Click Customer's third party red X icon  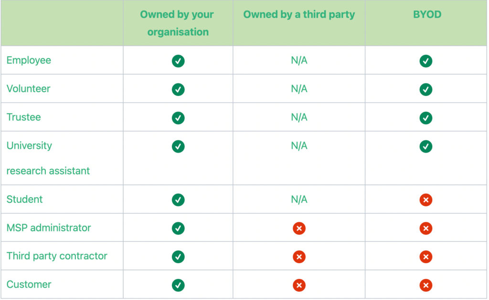tap(299, 285)
